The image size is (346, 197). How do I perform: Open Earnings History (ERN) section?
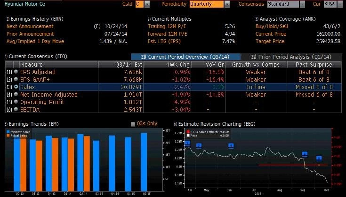tap(35, 19)
